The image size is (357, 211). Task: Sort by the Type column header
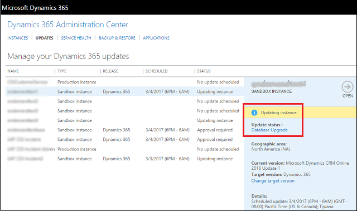pos(62,71)
